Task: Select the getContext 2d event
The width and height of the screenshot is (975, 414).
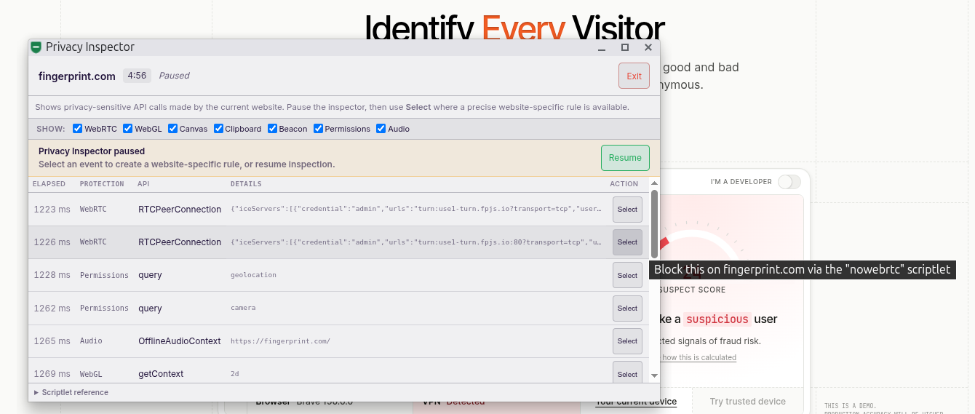Action: [627, 373]
